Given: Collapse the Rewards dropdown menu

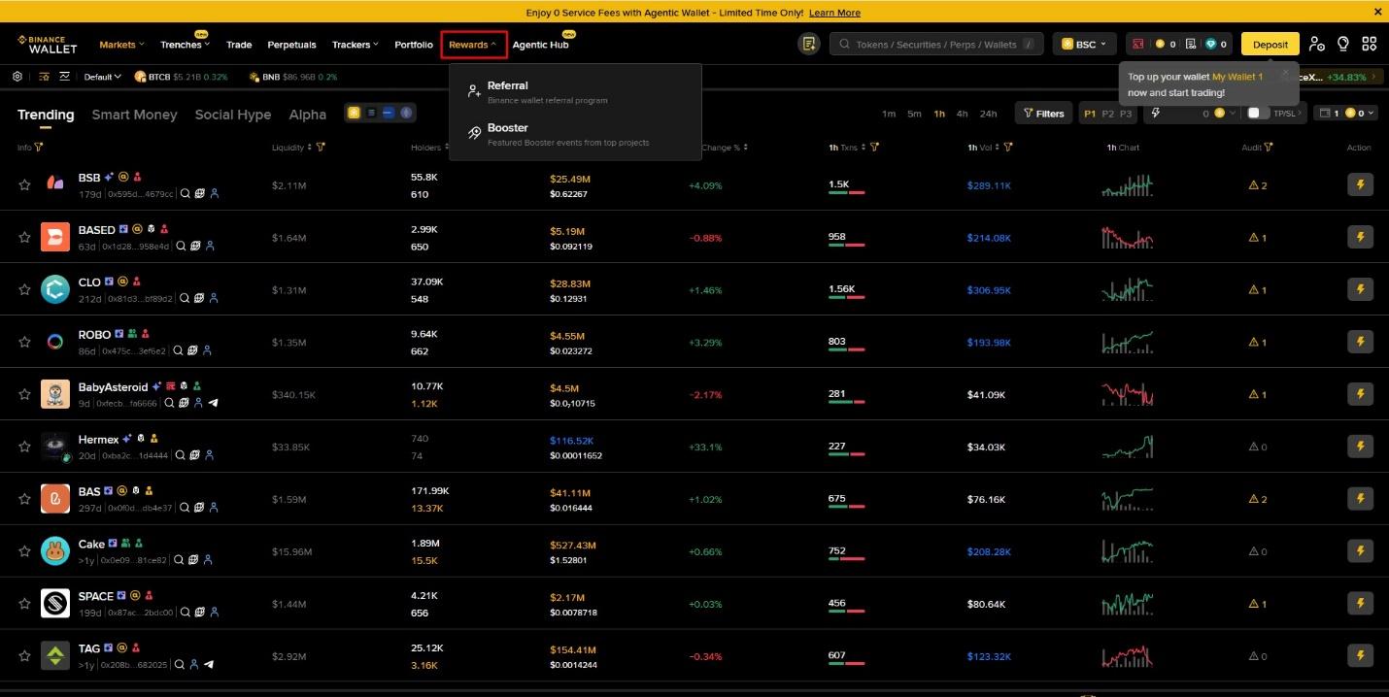Looking at the screenshot, I should 473,45.
